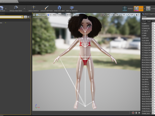Open the Lit view mode menu

[49, 15]
